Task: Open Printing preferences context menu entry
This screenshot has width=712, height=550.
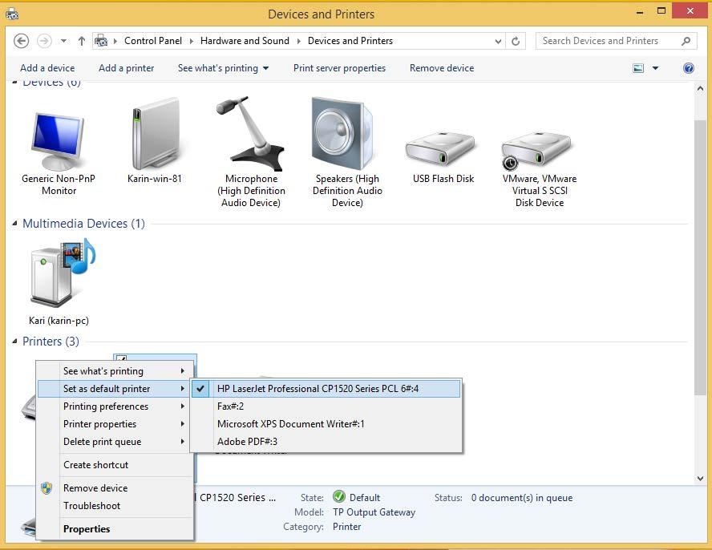Action: [x=115, y=406]
